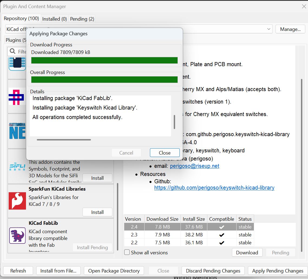Viewport: 308px width, 279px height.
Task: Click Install from File...
Action: coord(58,271)
